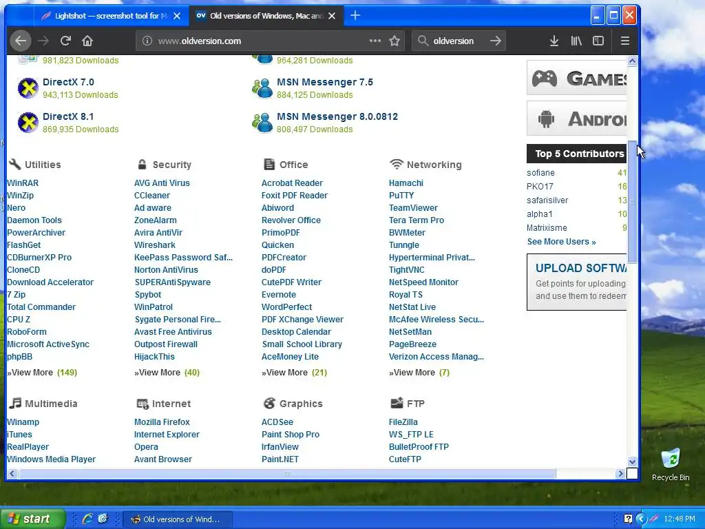This screenshot has height=529, width=705.
Task: Open page actions ellipsis menu
Action: tap(375, 41)
